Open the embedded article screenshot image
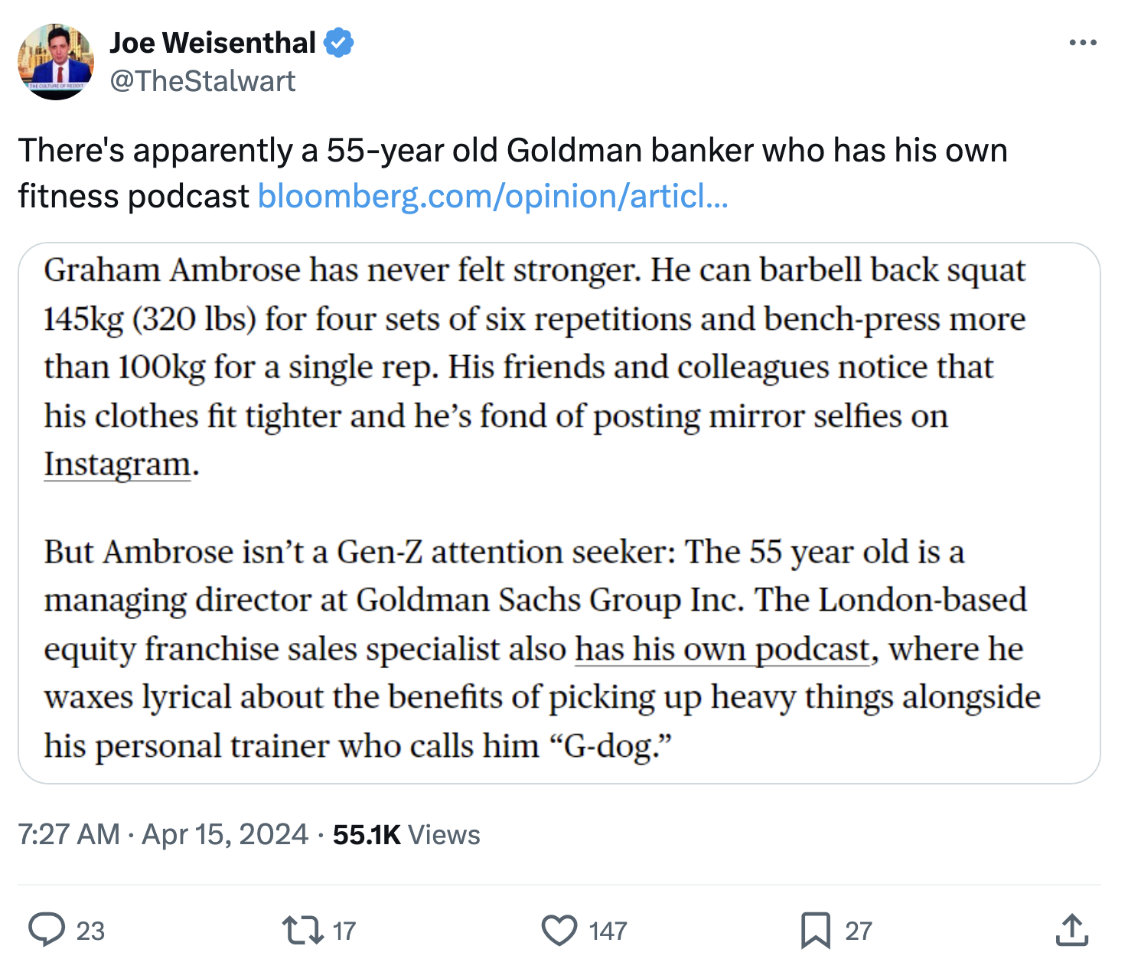Viewport: 1128px width, 972px height. click(x=559, y=513)
